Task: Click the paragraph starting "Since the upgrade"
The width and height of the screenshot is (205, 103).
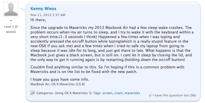Action: coord(112,43)
